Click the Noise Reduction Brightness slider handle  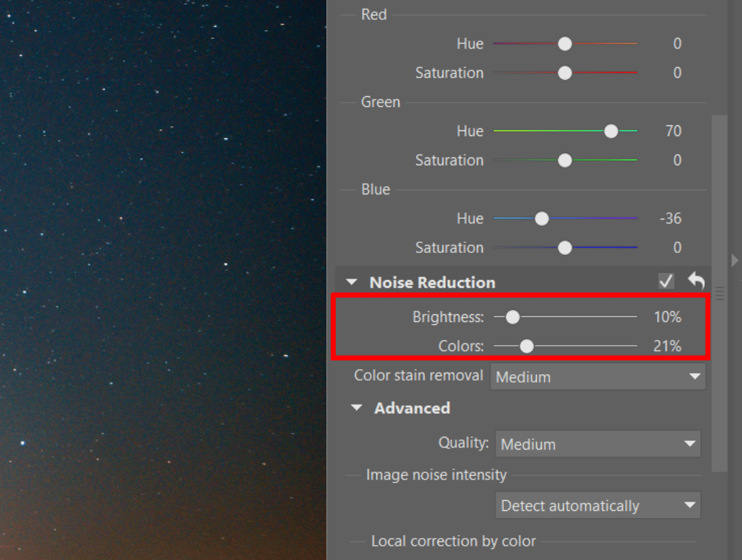point(512,317)
